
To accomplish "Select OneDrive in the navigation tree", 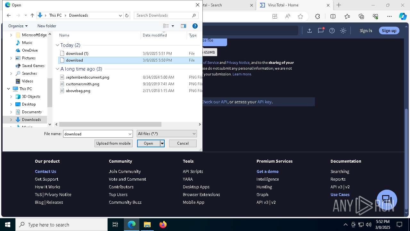I will tap(30, 50).
